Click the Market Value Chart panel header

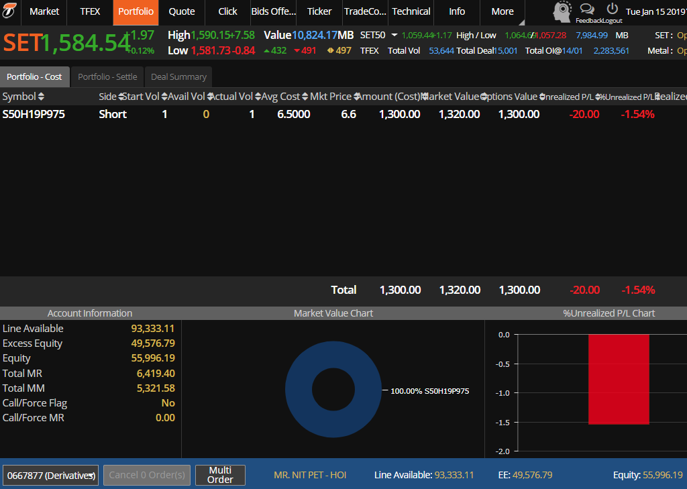click(x=333, y=313)
